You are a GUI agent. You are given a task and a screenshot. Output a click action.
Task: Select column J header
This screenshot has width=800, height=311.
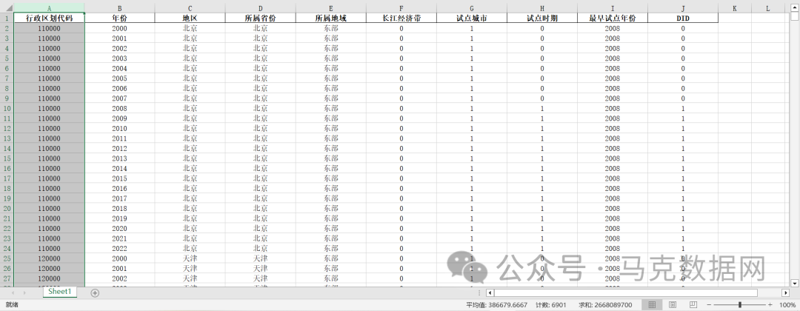682,8
